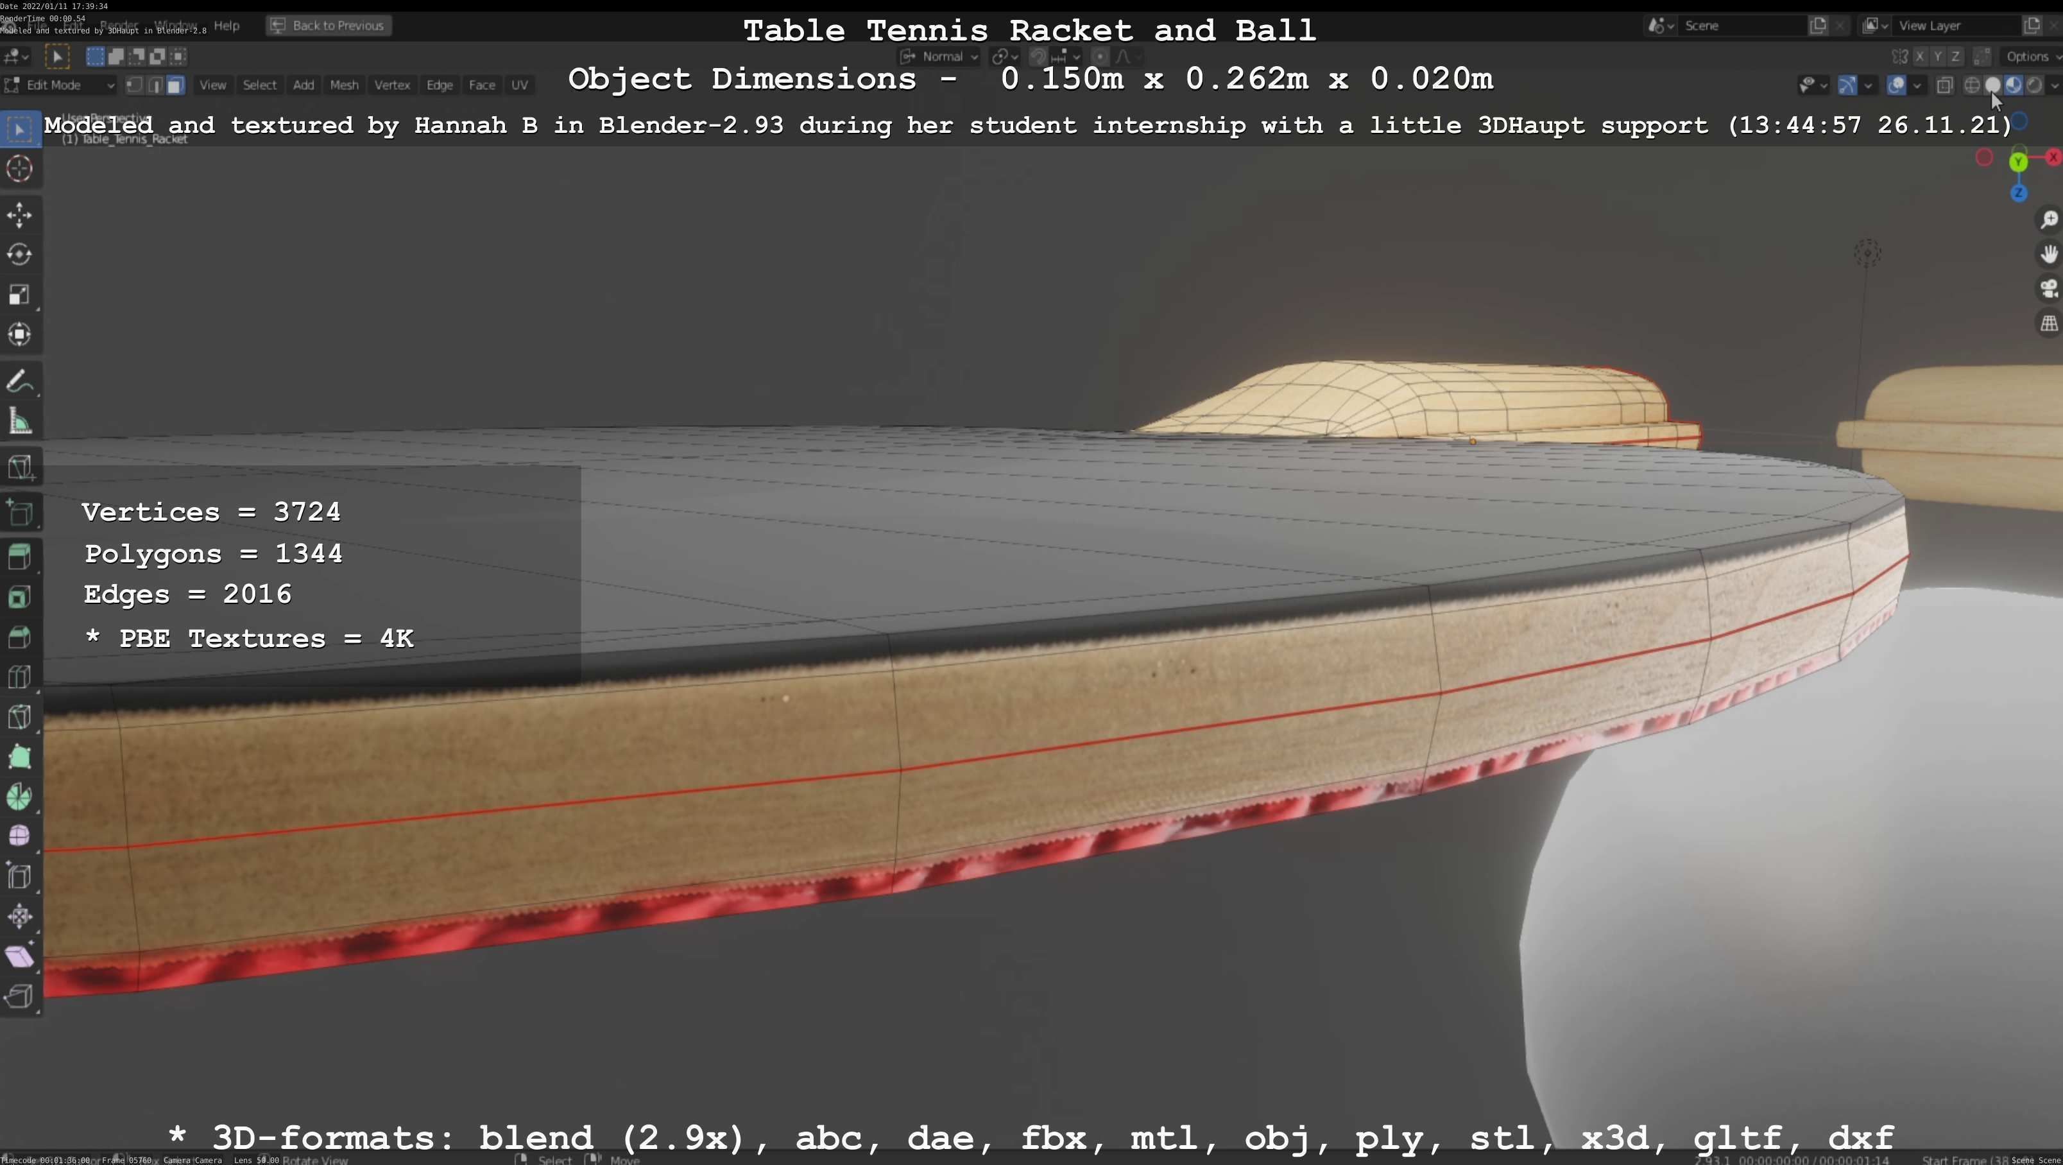The height and width of the screenshot is (1165, 2063).
Task: Click the pan hand viewport icon
Action: (2050, 254)
